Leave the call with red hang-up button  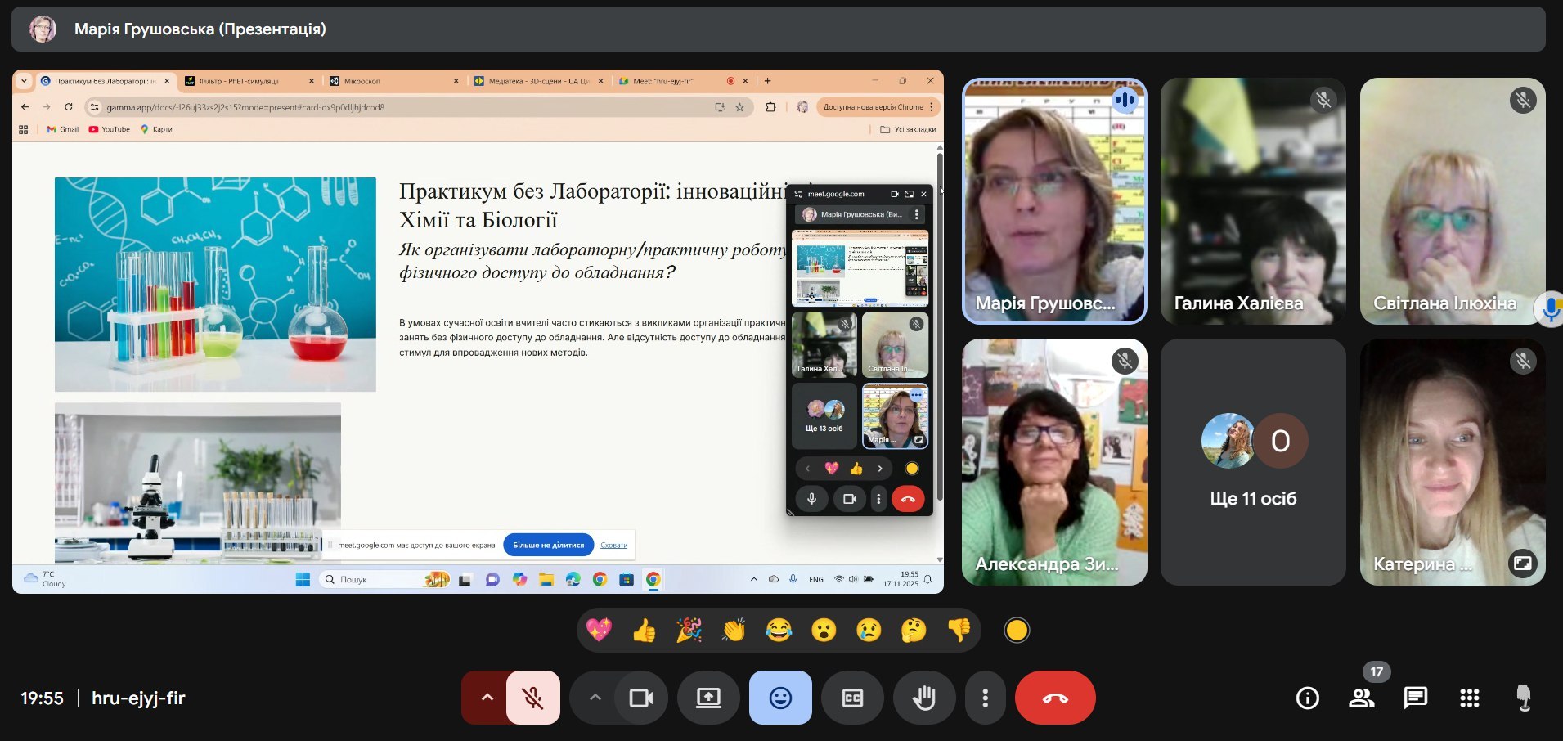[x=1054, y=698]
